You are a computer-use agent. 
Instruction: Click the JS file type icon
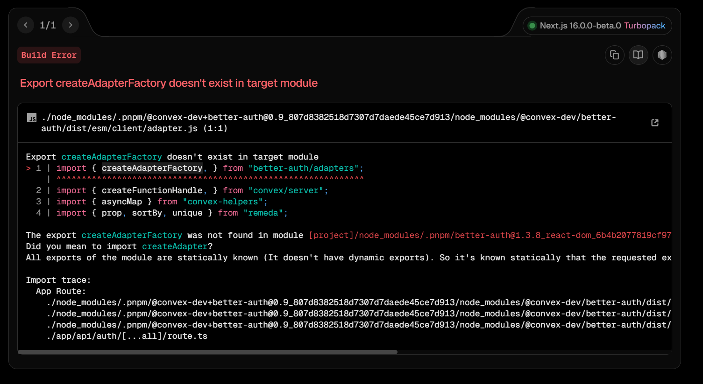tap(32, 118)
